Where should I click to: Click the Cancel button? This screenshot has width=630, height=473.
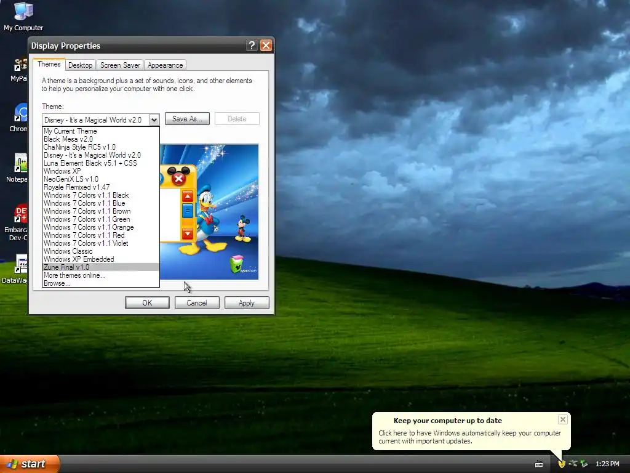[197, 303]
